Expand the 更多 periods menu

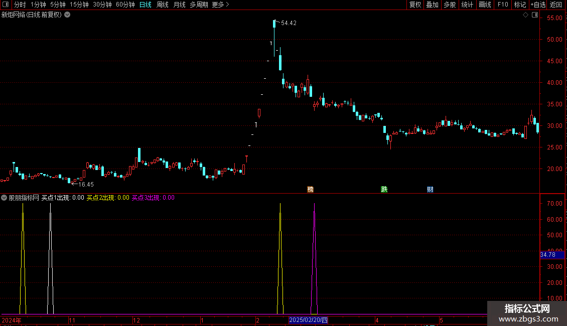pyautogui.click(x=220, y=5)
